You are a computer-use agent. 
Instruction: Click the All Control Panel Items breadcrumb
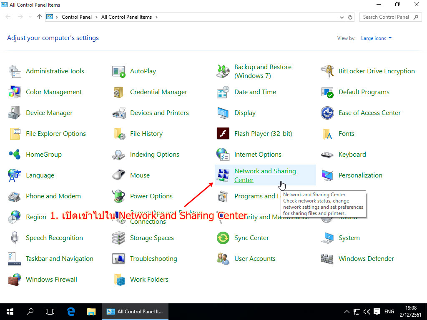[x=126, y=17]
